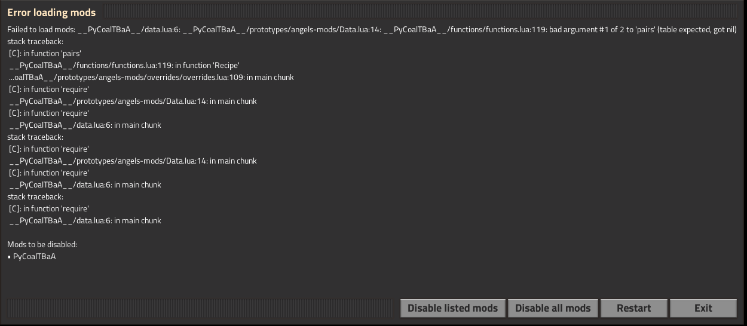This screenshot has width=747, height=326.
Task: Click the second 'stack traceback:' label
Action: pos(35,137)
